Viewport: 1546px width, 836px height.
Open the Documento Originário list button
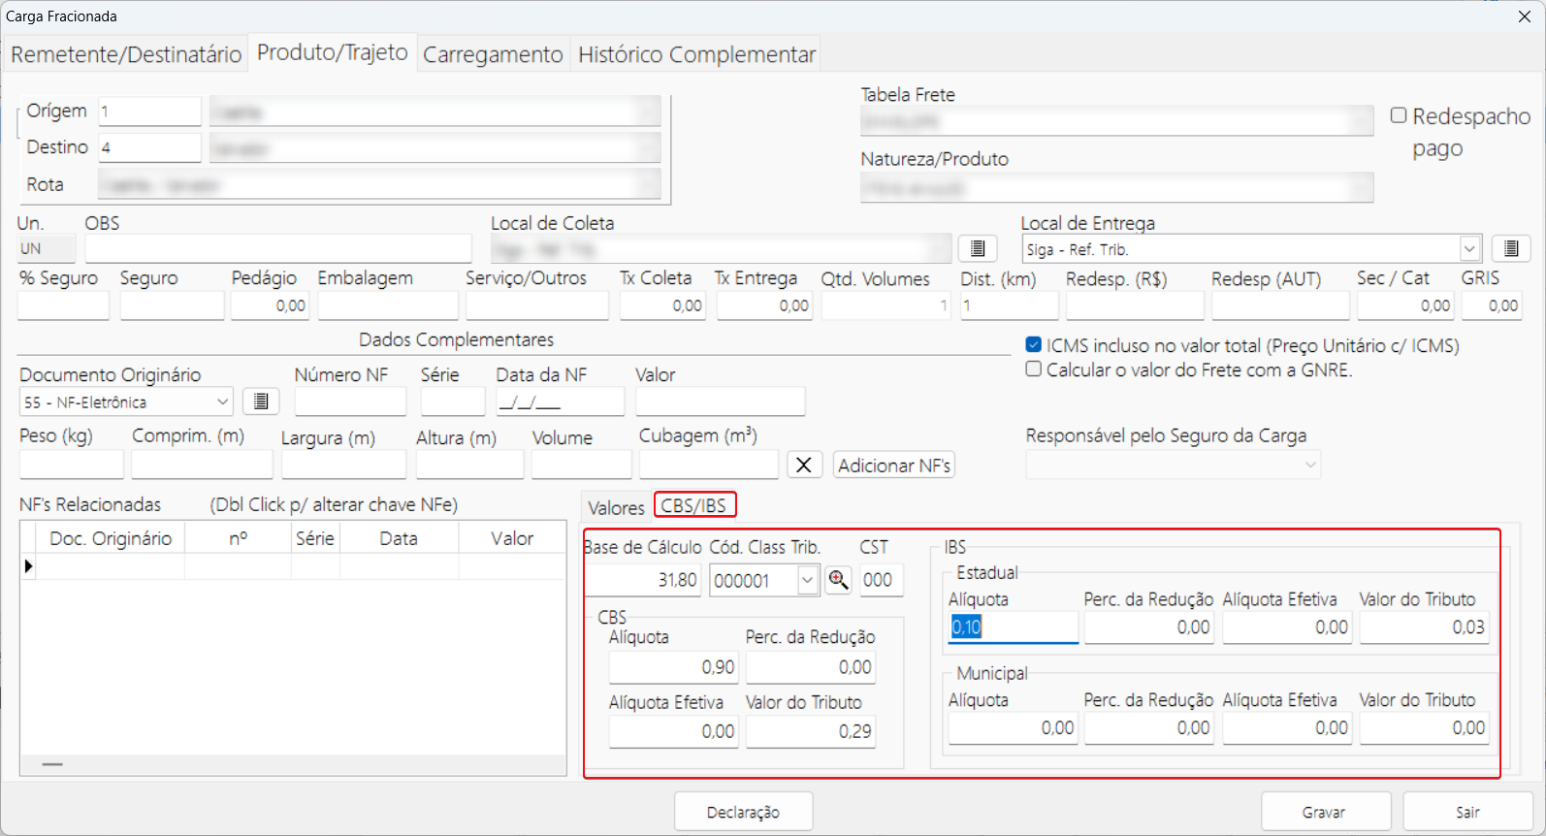(x=260, y=402)
